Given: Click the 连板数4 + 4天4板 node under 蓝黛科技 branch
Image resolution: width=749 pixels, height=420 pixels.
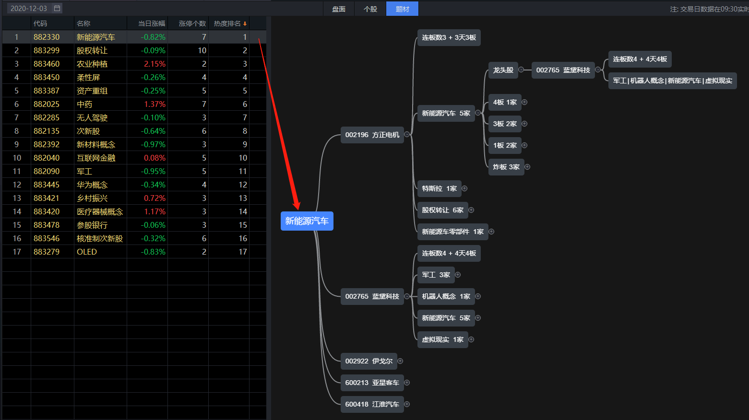Looking at the screenshot, I should [x=449, y=253].
